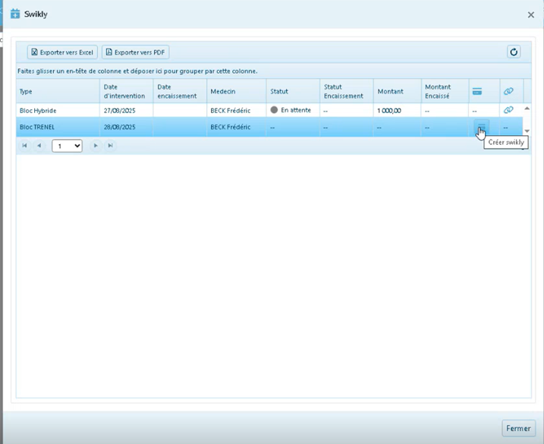Export table with Exporter vers Excel

(x=62, y=52)
